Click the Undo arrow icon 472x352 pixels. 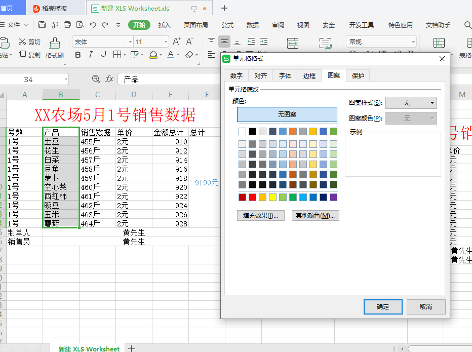point(94,24)
